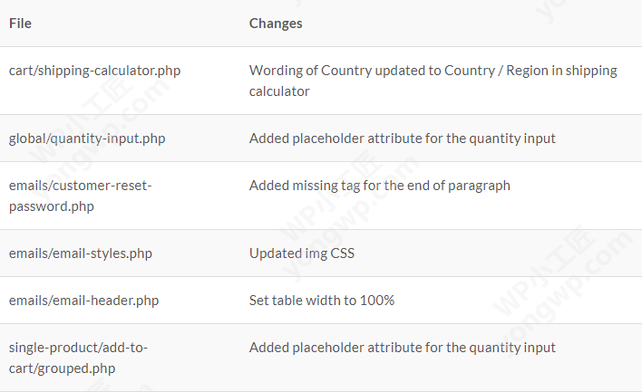This screenshot has width=642, height=392.
Task: Click the word 'calculator' on second line
Action: [279, 91]
